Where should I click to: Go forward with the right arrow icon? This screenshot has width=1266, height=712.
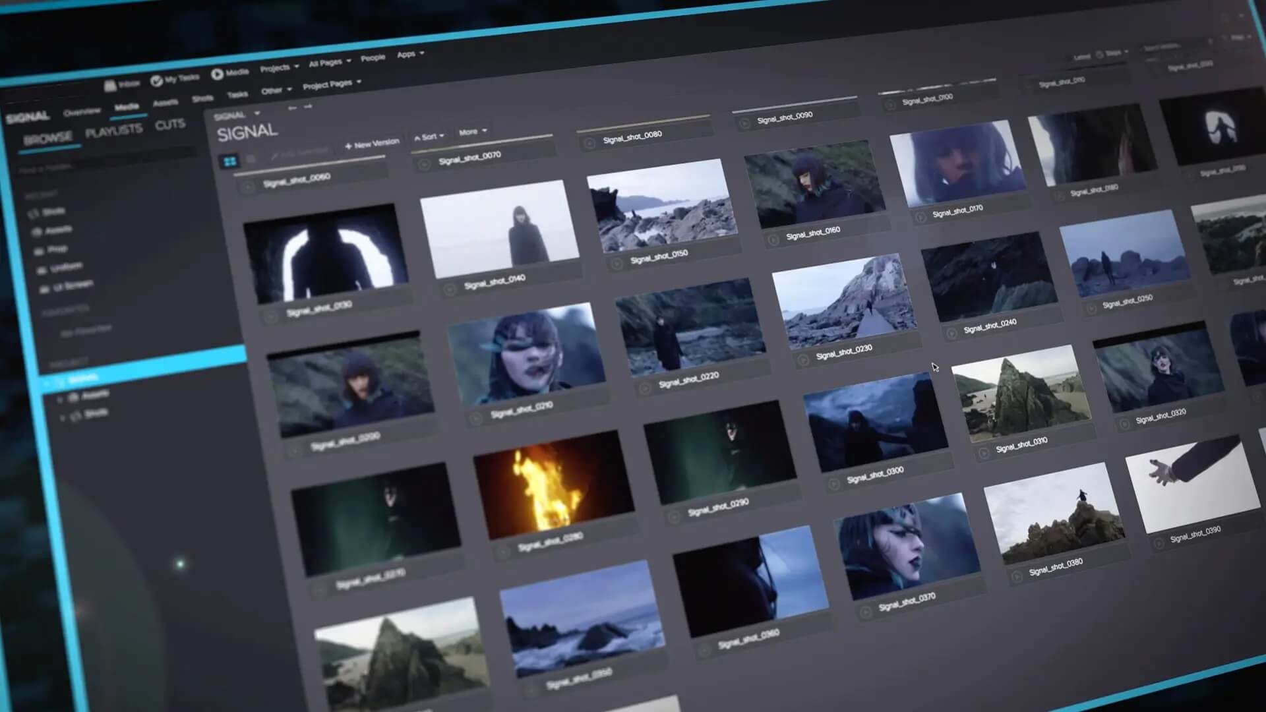pyautogui.click(x=308, y=105)
